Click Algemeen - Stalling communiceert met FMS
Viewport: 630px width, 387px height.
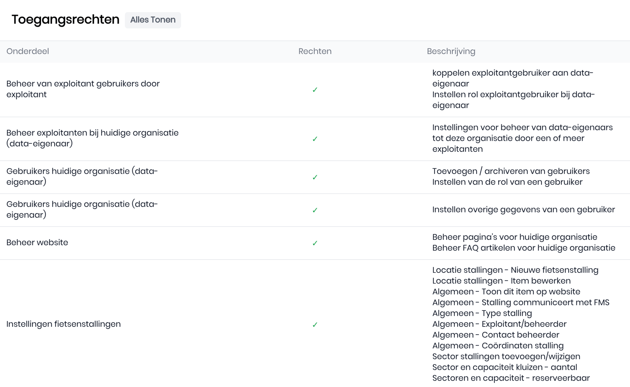(x=521, y=302)
